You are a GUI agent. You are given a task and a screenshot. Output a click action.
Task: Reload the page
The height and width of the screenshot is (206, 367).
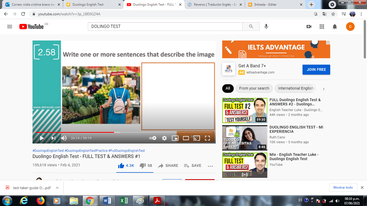pos(23,14)
